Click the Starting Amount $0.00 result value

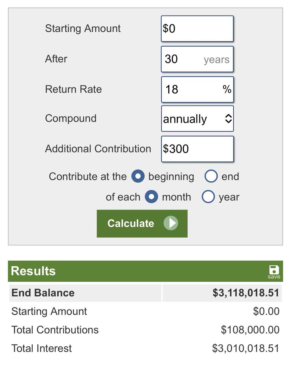point(266,311)
